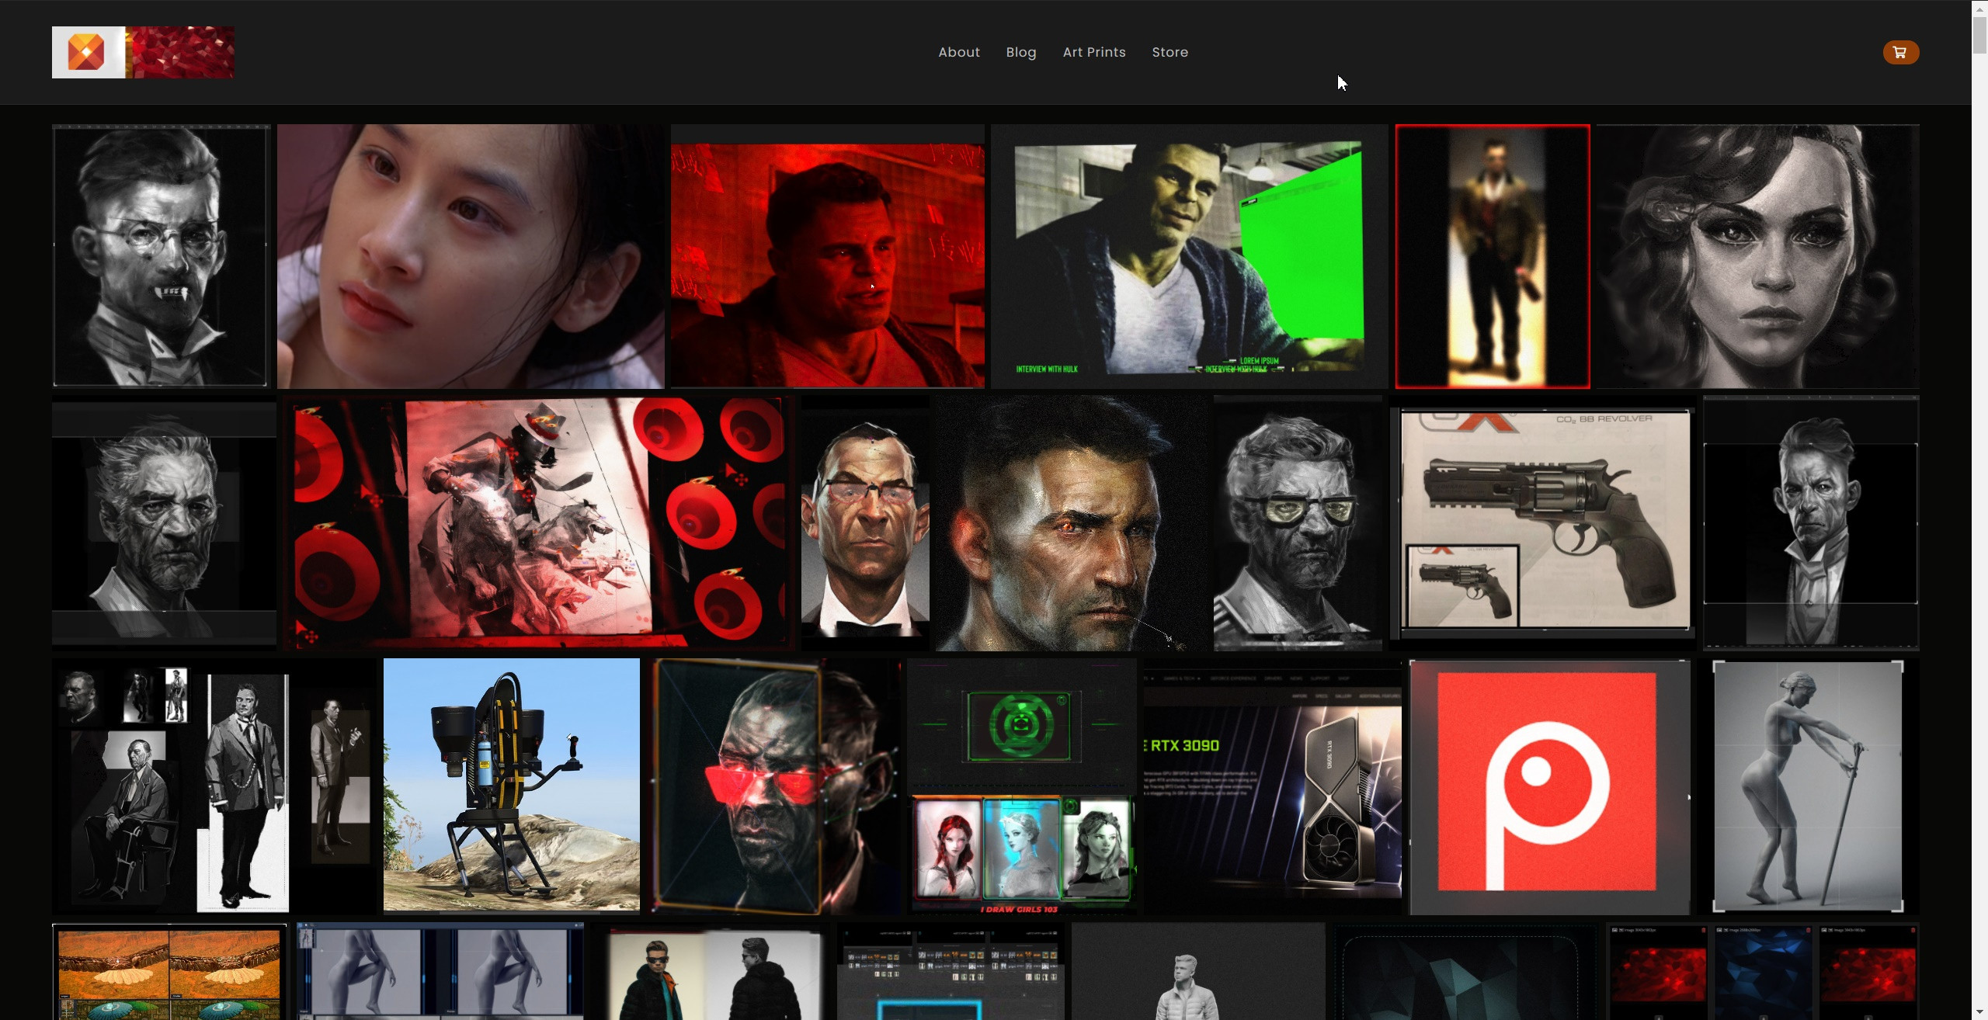Open the red-lit Hulk man image
1988x1020 pixels.
click(x=828, y=256)
